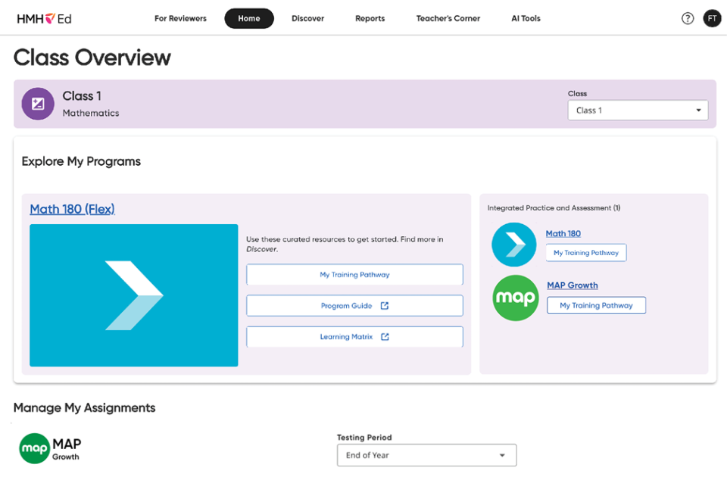727x477 pixels.
Task: Open the Math 180 (Flex) large banner thumbnail
Action: [x=133, y=295]
